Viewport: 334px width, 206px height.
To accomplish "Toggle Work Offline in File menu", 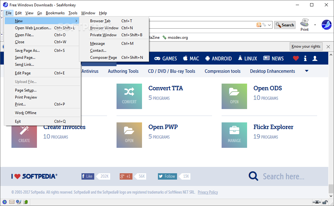I will [x=42, y=113].
